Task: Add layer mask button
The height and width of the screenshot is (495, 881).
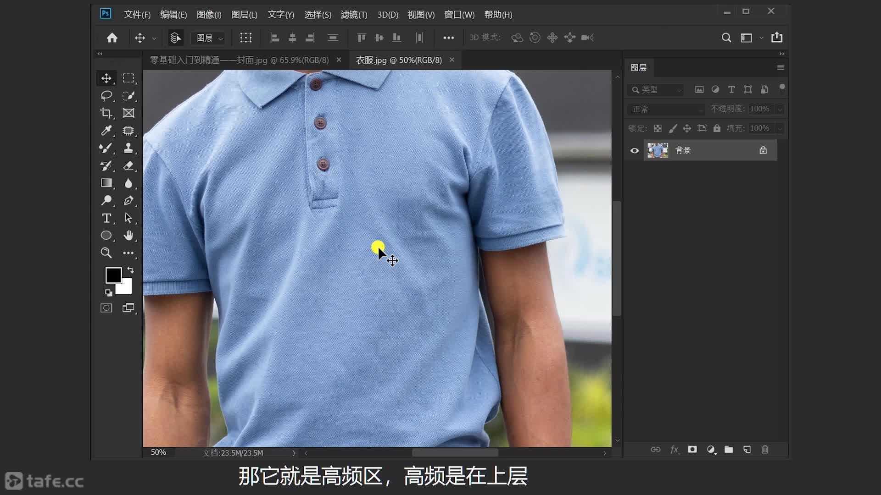Action: coord(692,450)
